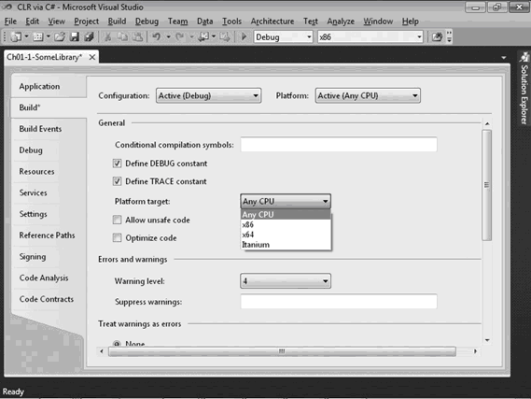Switch to the Settings tab
Viewport: 531px width, 399px height.
49,214
